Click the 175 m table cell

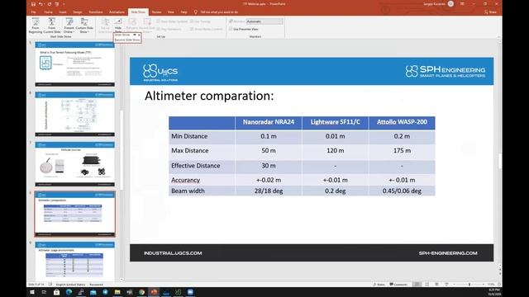(402, 150)
